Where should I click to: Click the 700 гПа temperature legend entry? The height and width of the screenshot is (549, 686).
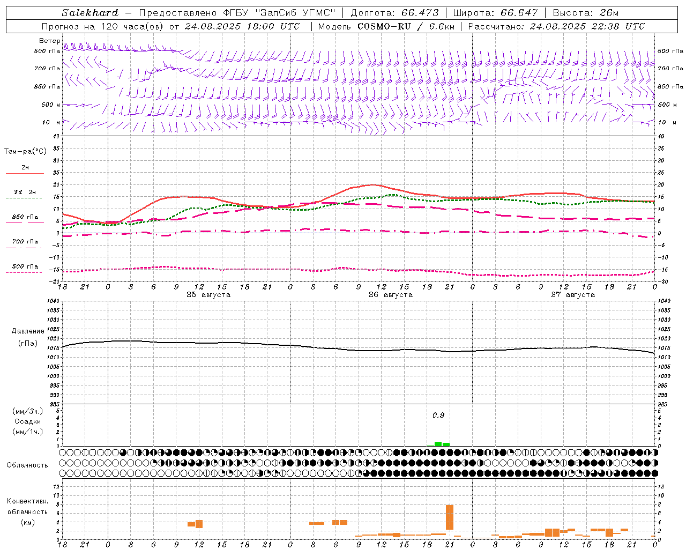[x=25, y=242]
